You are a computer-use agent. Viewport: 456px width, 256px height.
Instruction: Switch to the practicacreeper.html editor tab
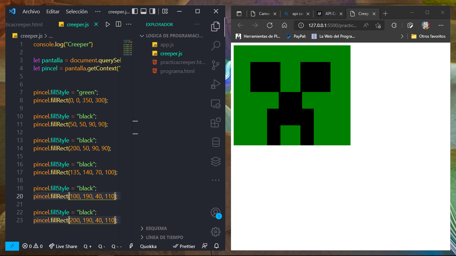click(24, 24)
